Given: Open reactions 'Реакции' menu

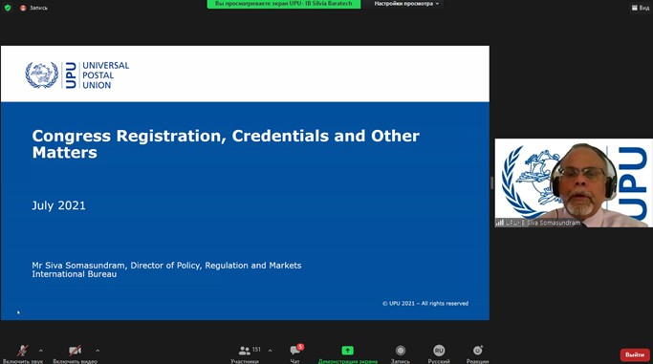Looking at the screenshot, I should pos(477,353).
